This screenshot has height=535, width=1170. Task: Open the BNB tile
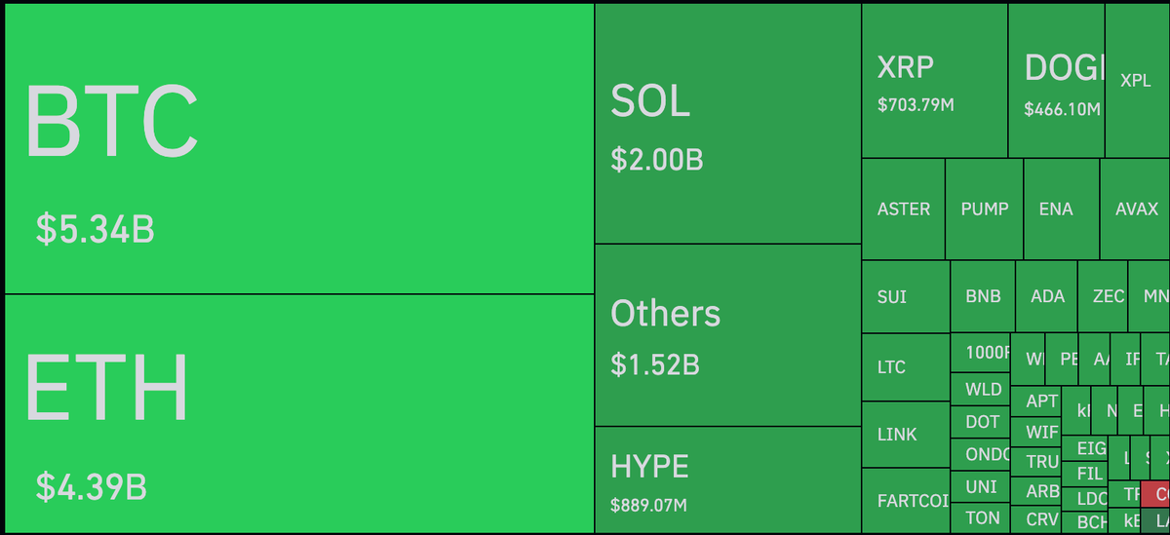[x=983, y=296]
